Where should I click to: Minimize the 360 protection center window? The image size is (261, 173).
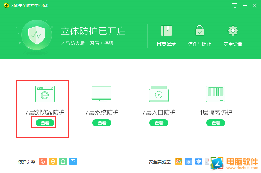pyautogui.click(x=245, y=6)
